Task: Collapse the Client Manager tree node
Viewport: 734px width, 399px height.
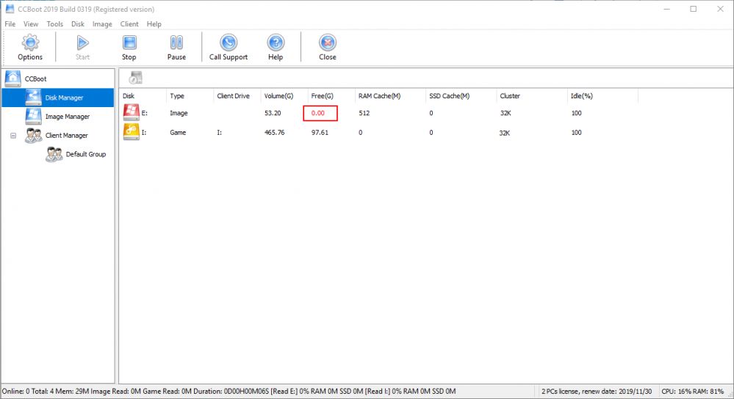Action: (13, 136)
